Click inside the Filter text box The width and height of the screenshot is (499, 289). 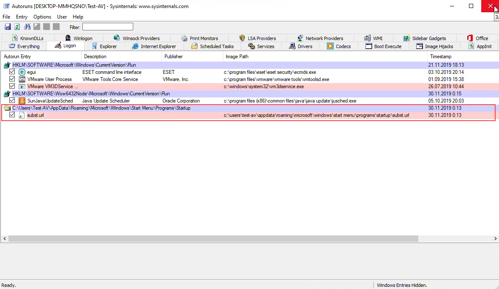click(107, 27)
